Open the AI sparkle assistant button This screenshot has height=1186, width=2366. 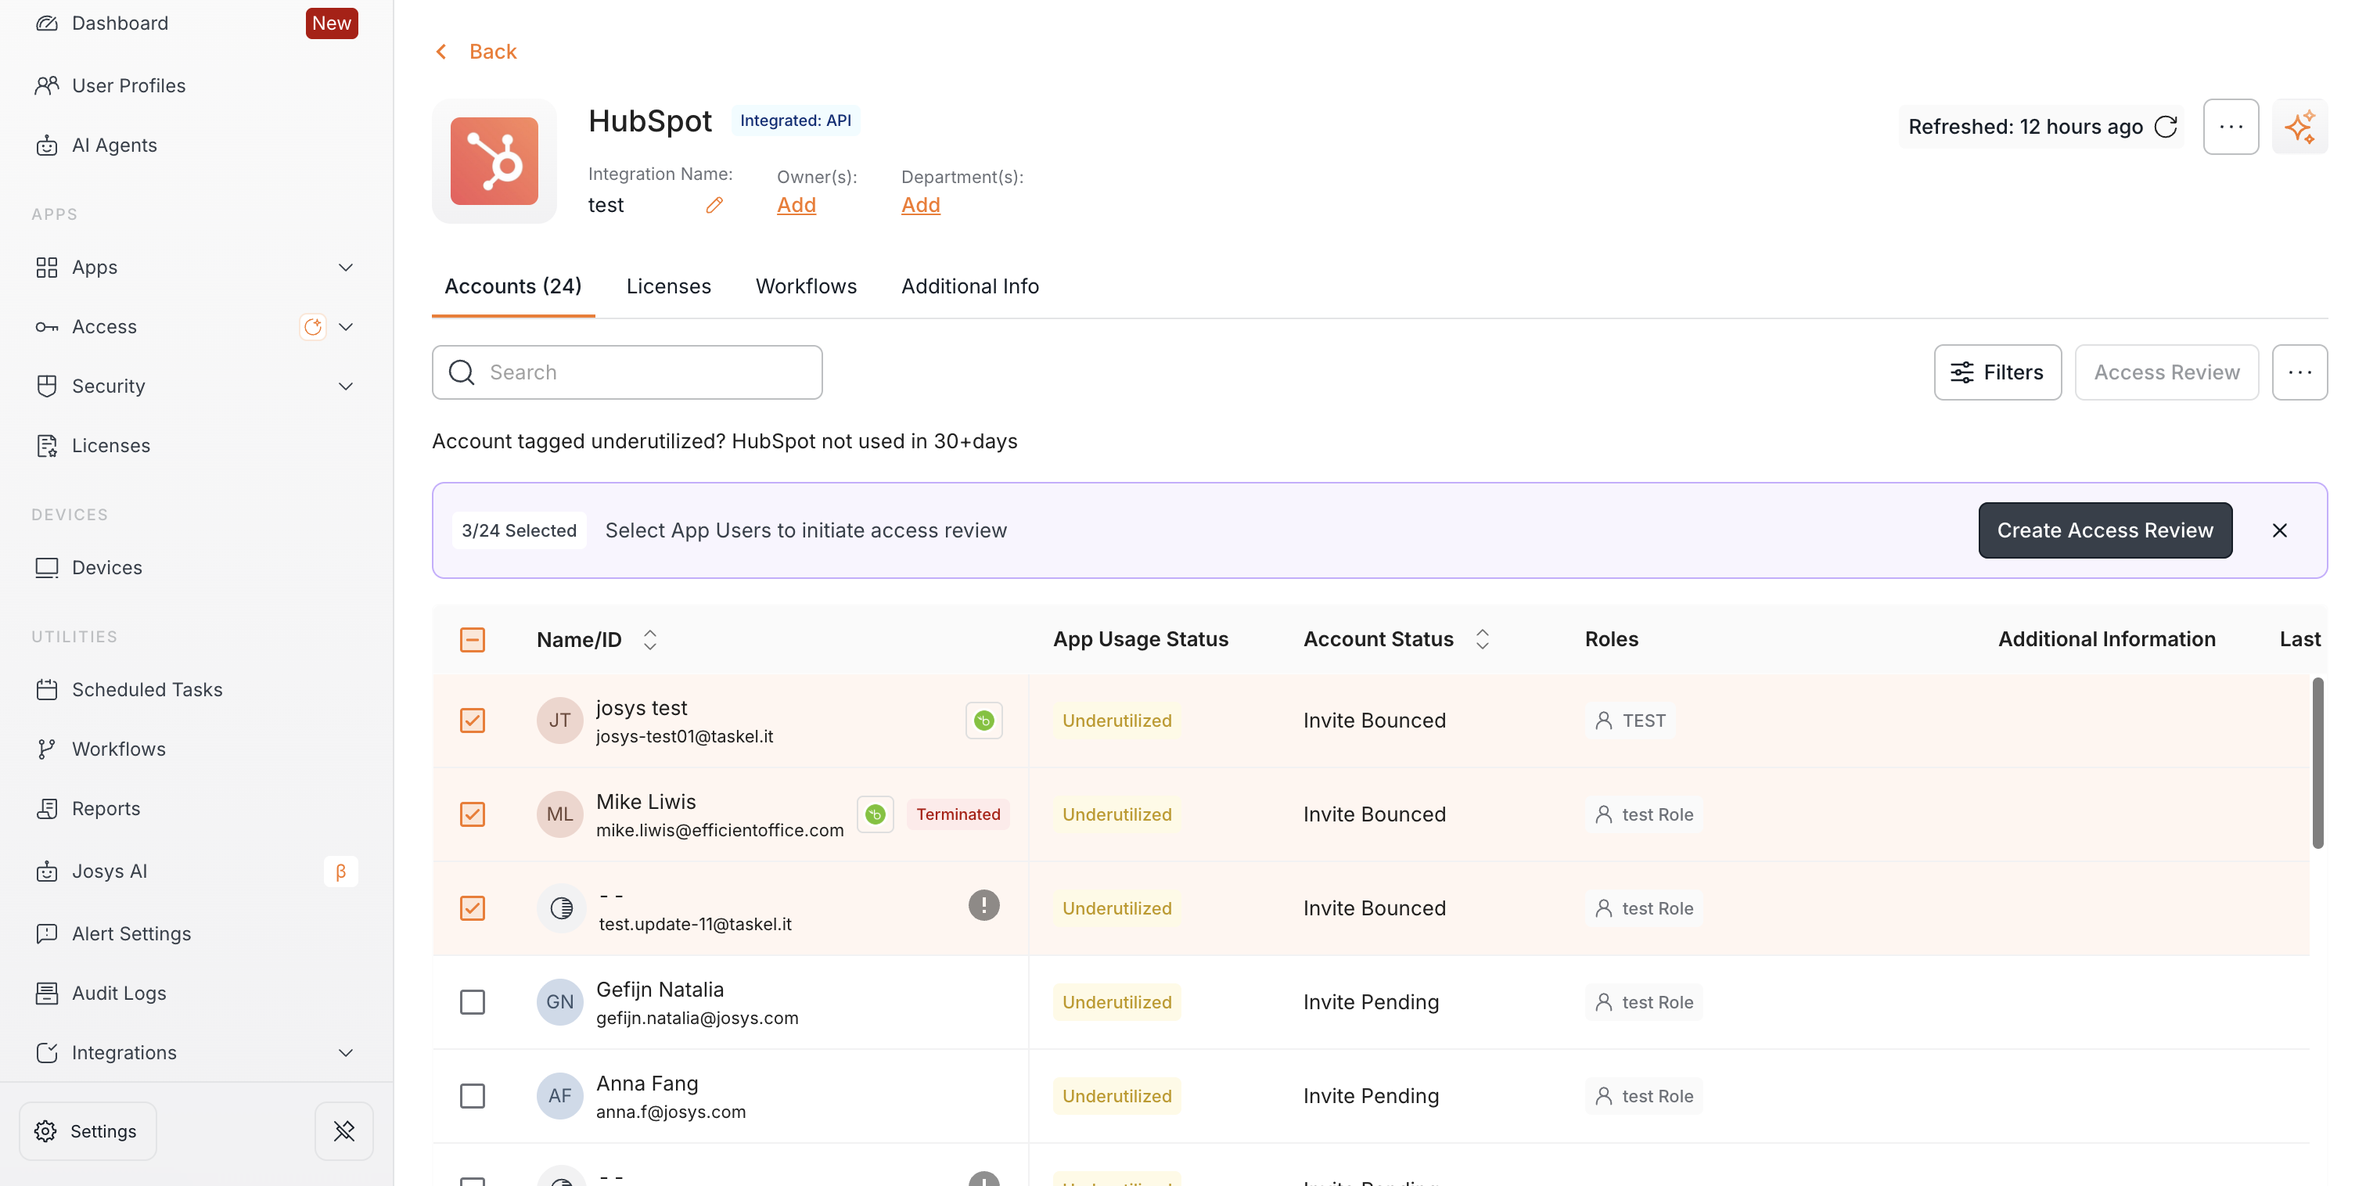click(2299, 127)
